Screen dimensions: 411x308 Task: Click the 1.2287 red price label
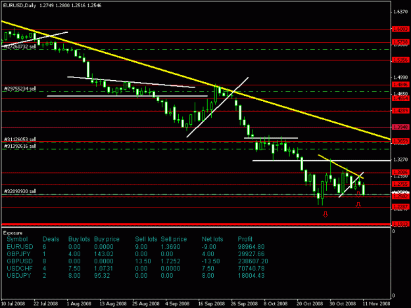[x=400, y=207]
